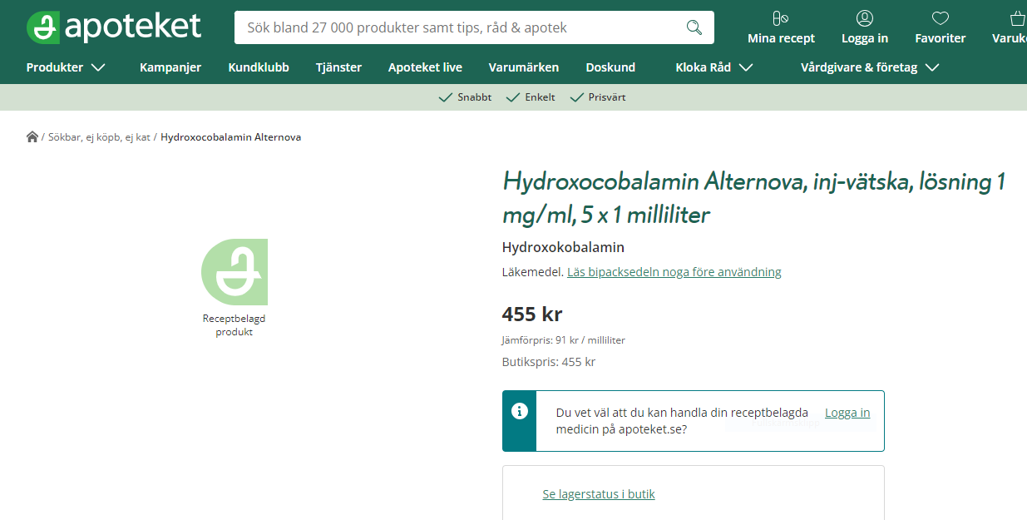This screenshot has width=1027, height=520.
Task: Click the product title heading text
Action: [x=754, y=198]
